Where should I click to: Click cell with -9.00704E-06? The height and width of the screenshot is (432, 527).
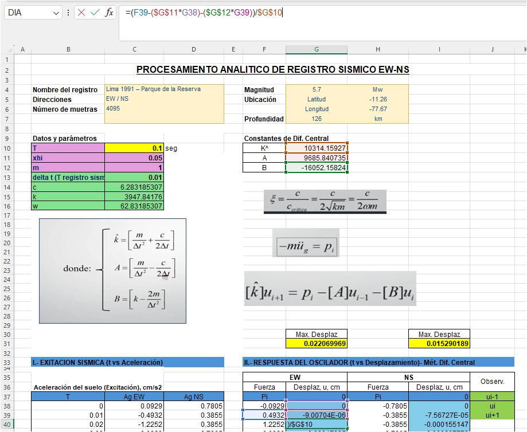[x=317, y=415]
